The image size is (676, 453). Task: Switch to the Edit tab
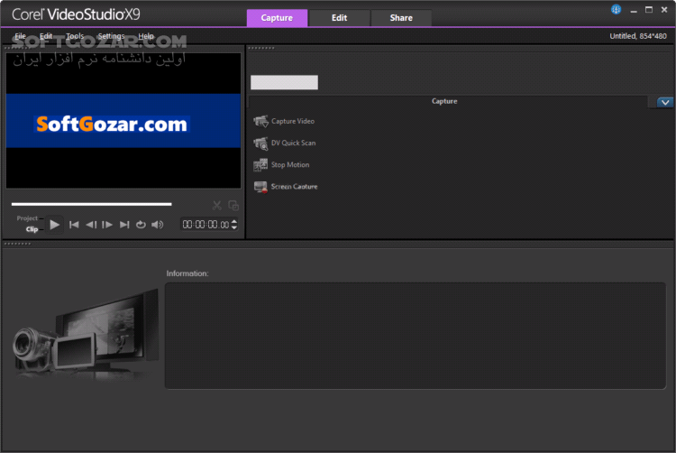coord(339,18)
